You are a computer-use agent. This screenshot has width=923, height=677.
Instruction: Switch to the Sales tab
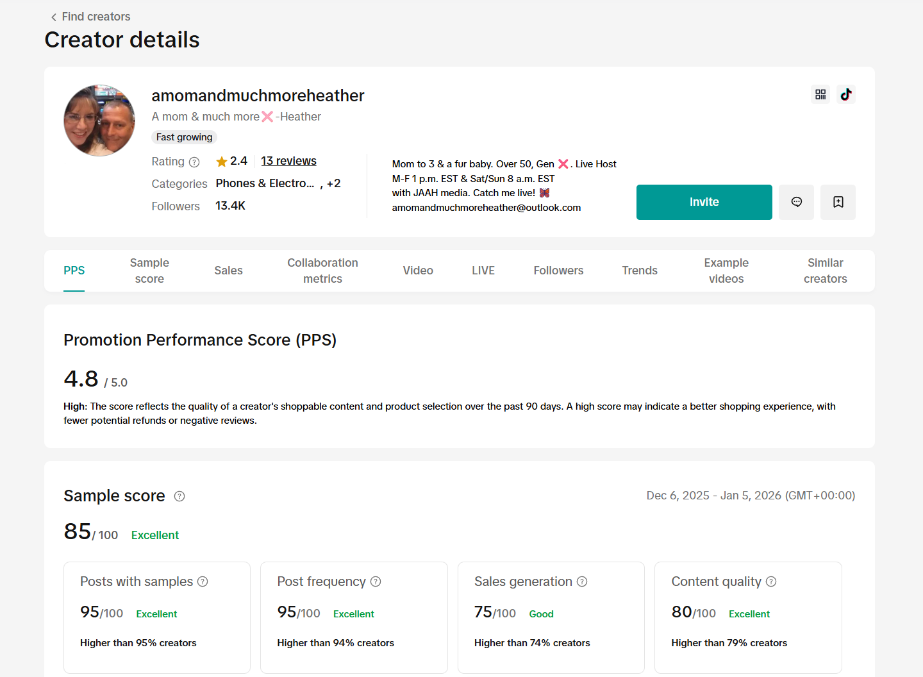pos(228,271)
